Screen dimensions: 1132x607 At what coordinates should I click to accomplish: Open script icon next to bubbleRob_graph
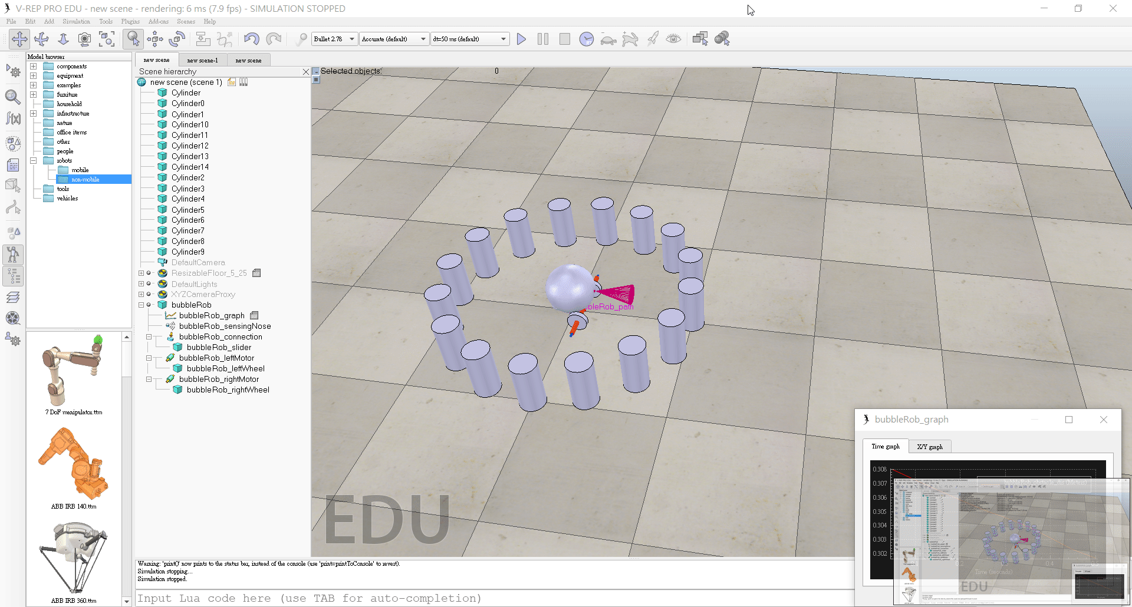point(254,315)
